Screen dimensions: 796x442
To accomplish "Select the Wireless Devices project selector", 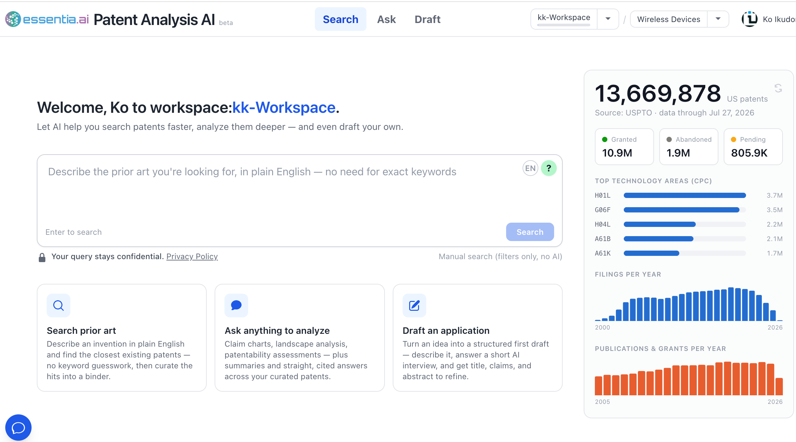I will coord(669,19).
